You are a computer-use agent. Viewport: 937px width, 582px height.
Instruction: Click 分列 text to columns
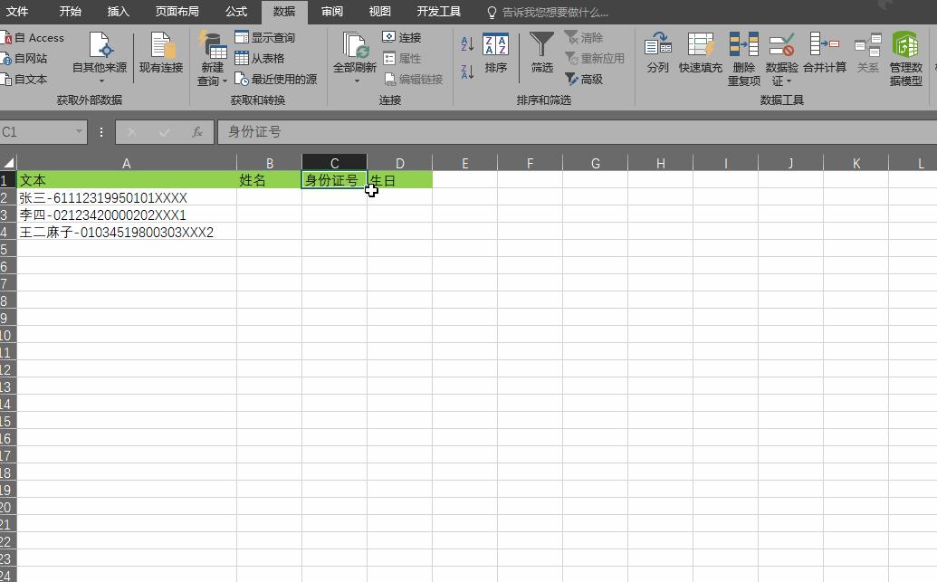point(658,53)
